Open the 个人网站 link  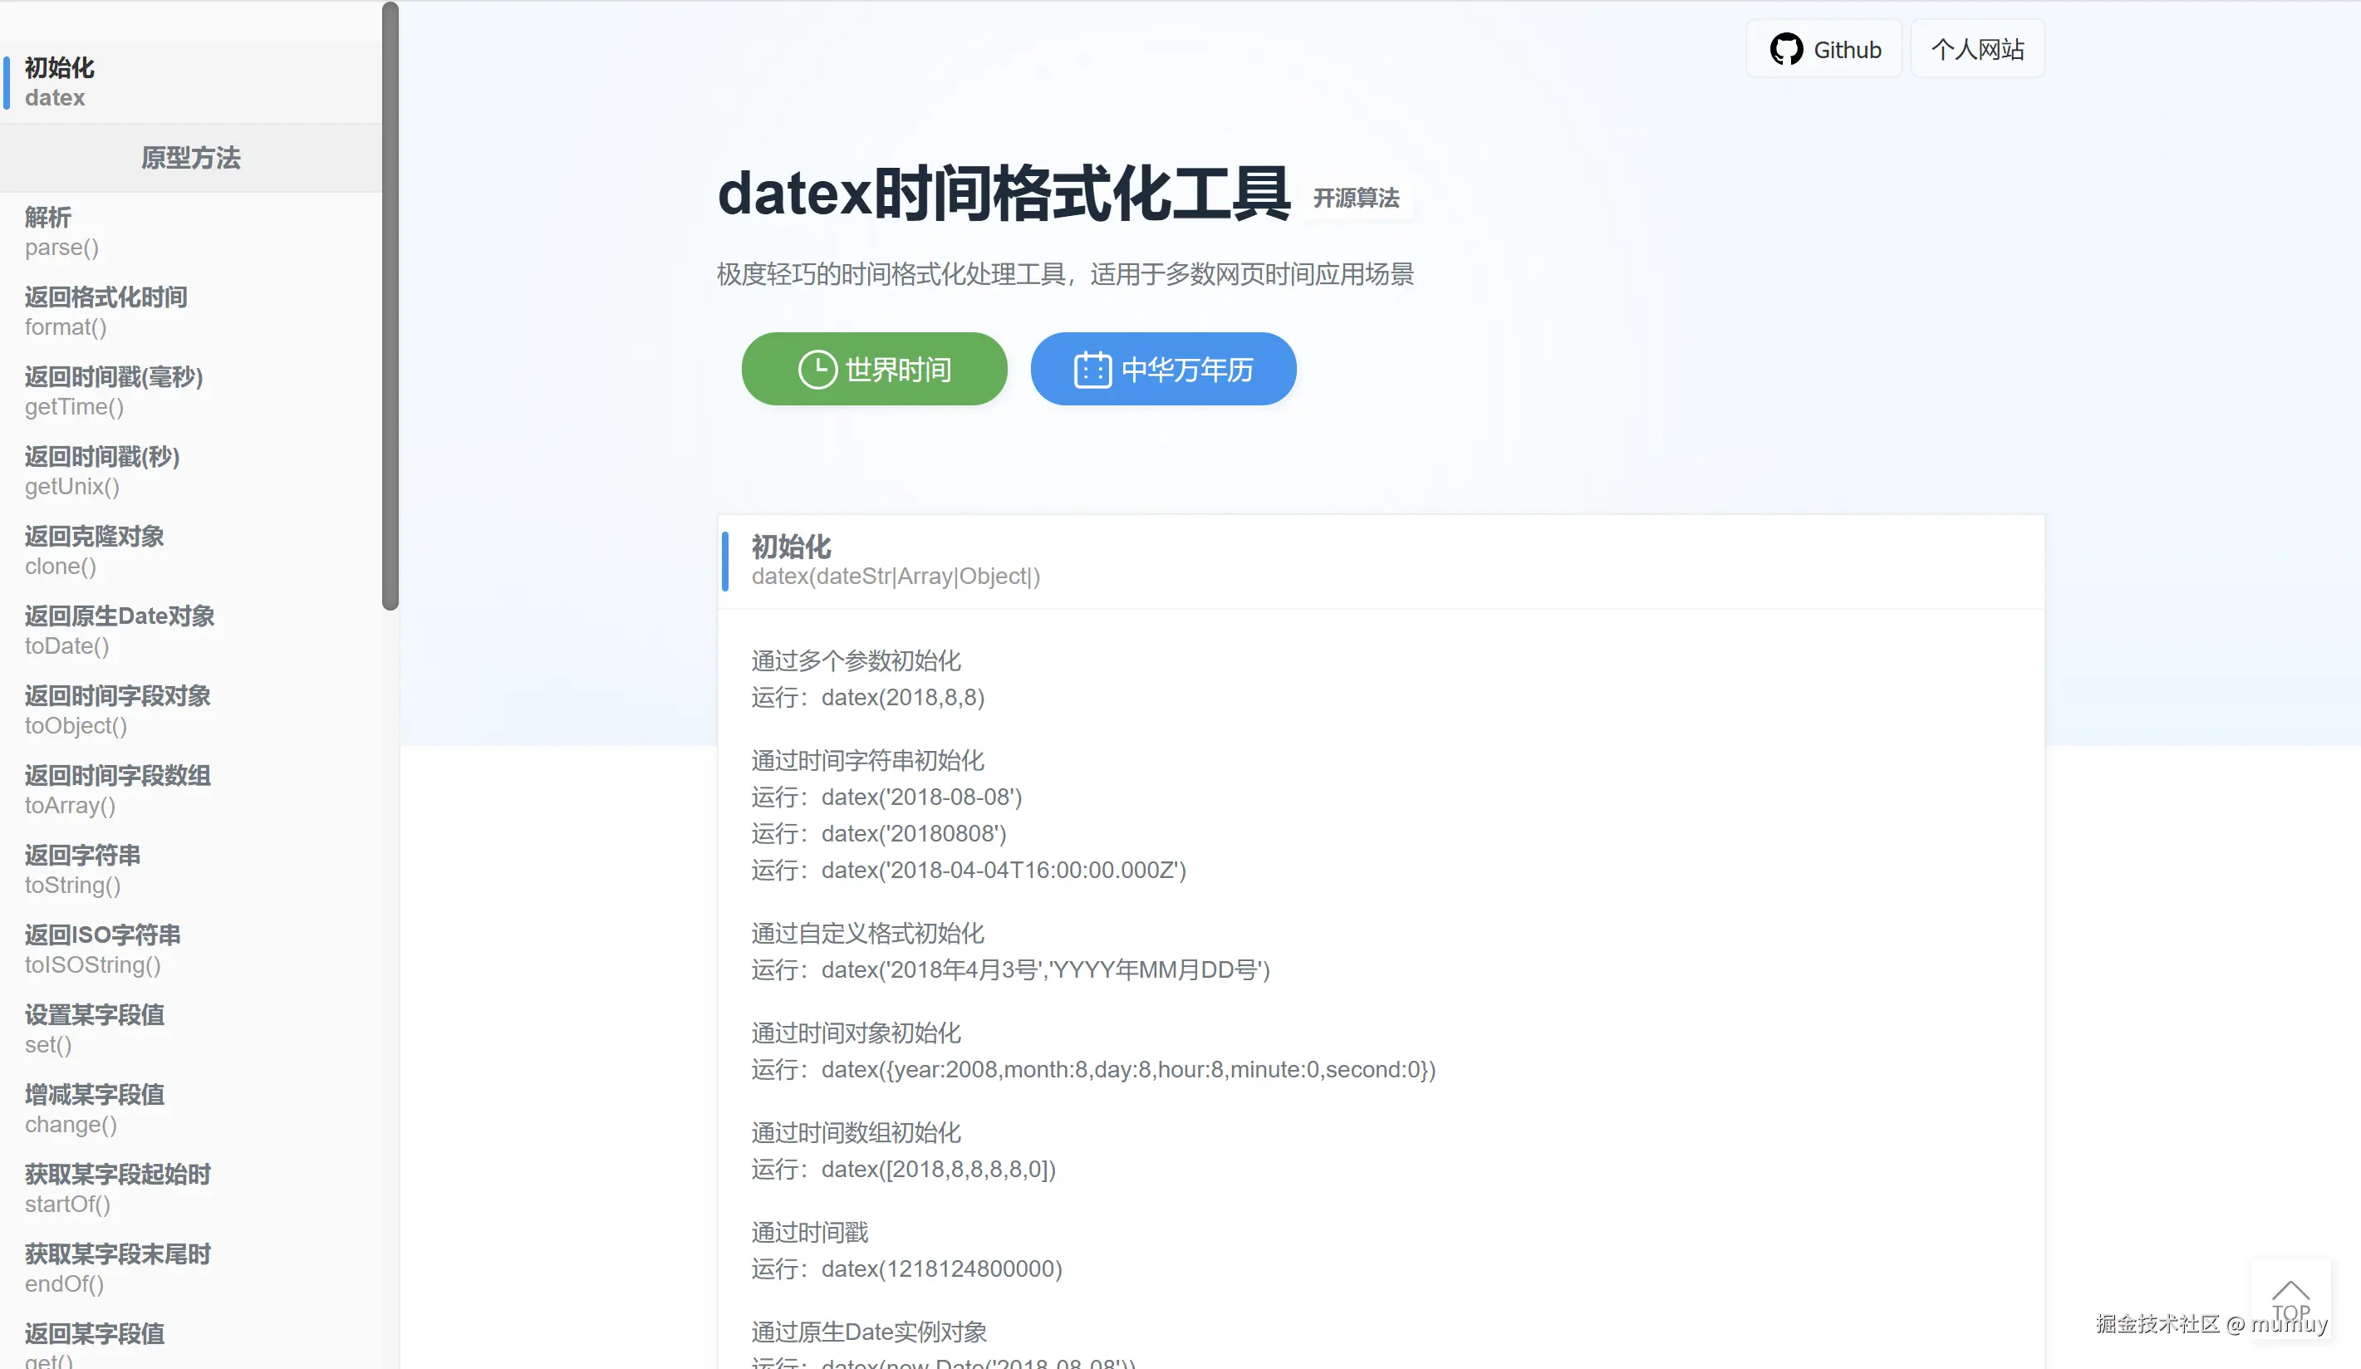[1977, 49]
